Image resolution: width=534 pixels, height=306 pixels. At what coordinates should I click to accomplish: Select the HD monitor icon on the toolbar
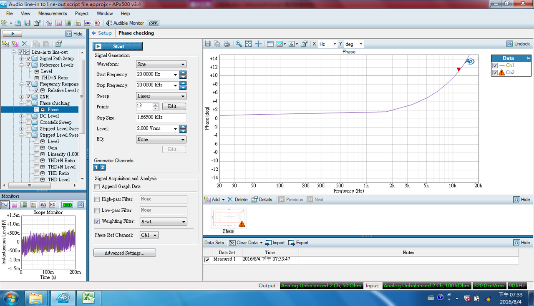click(97, 23)
